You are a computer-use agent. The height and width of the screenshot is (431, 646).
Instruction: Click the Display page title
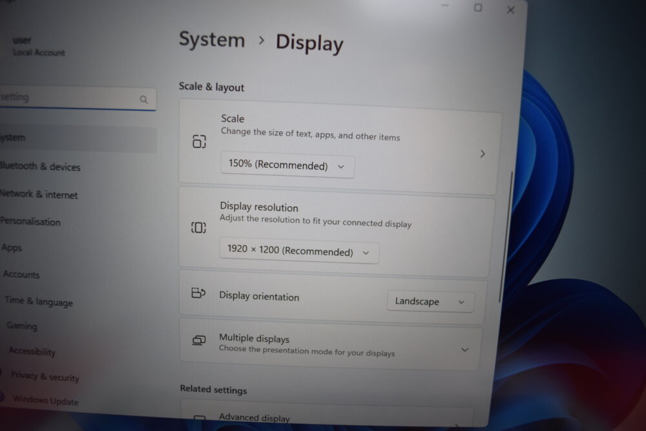click(x=309, y=43)
